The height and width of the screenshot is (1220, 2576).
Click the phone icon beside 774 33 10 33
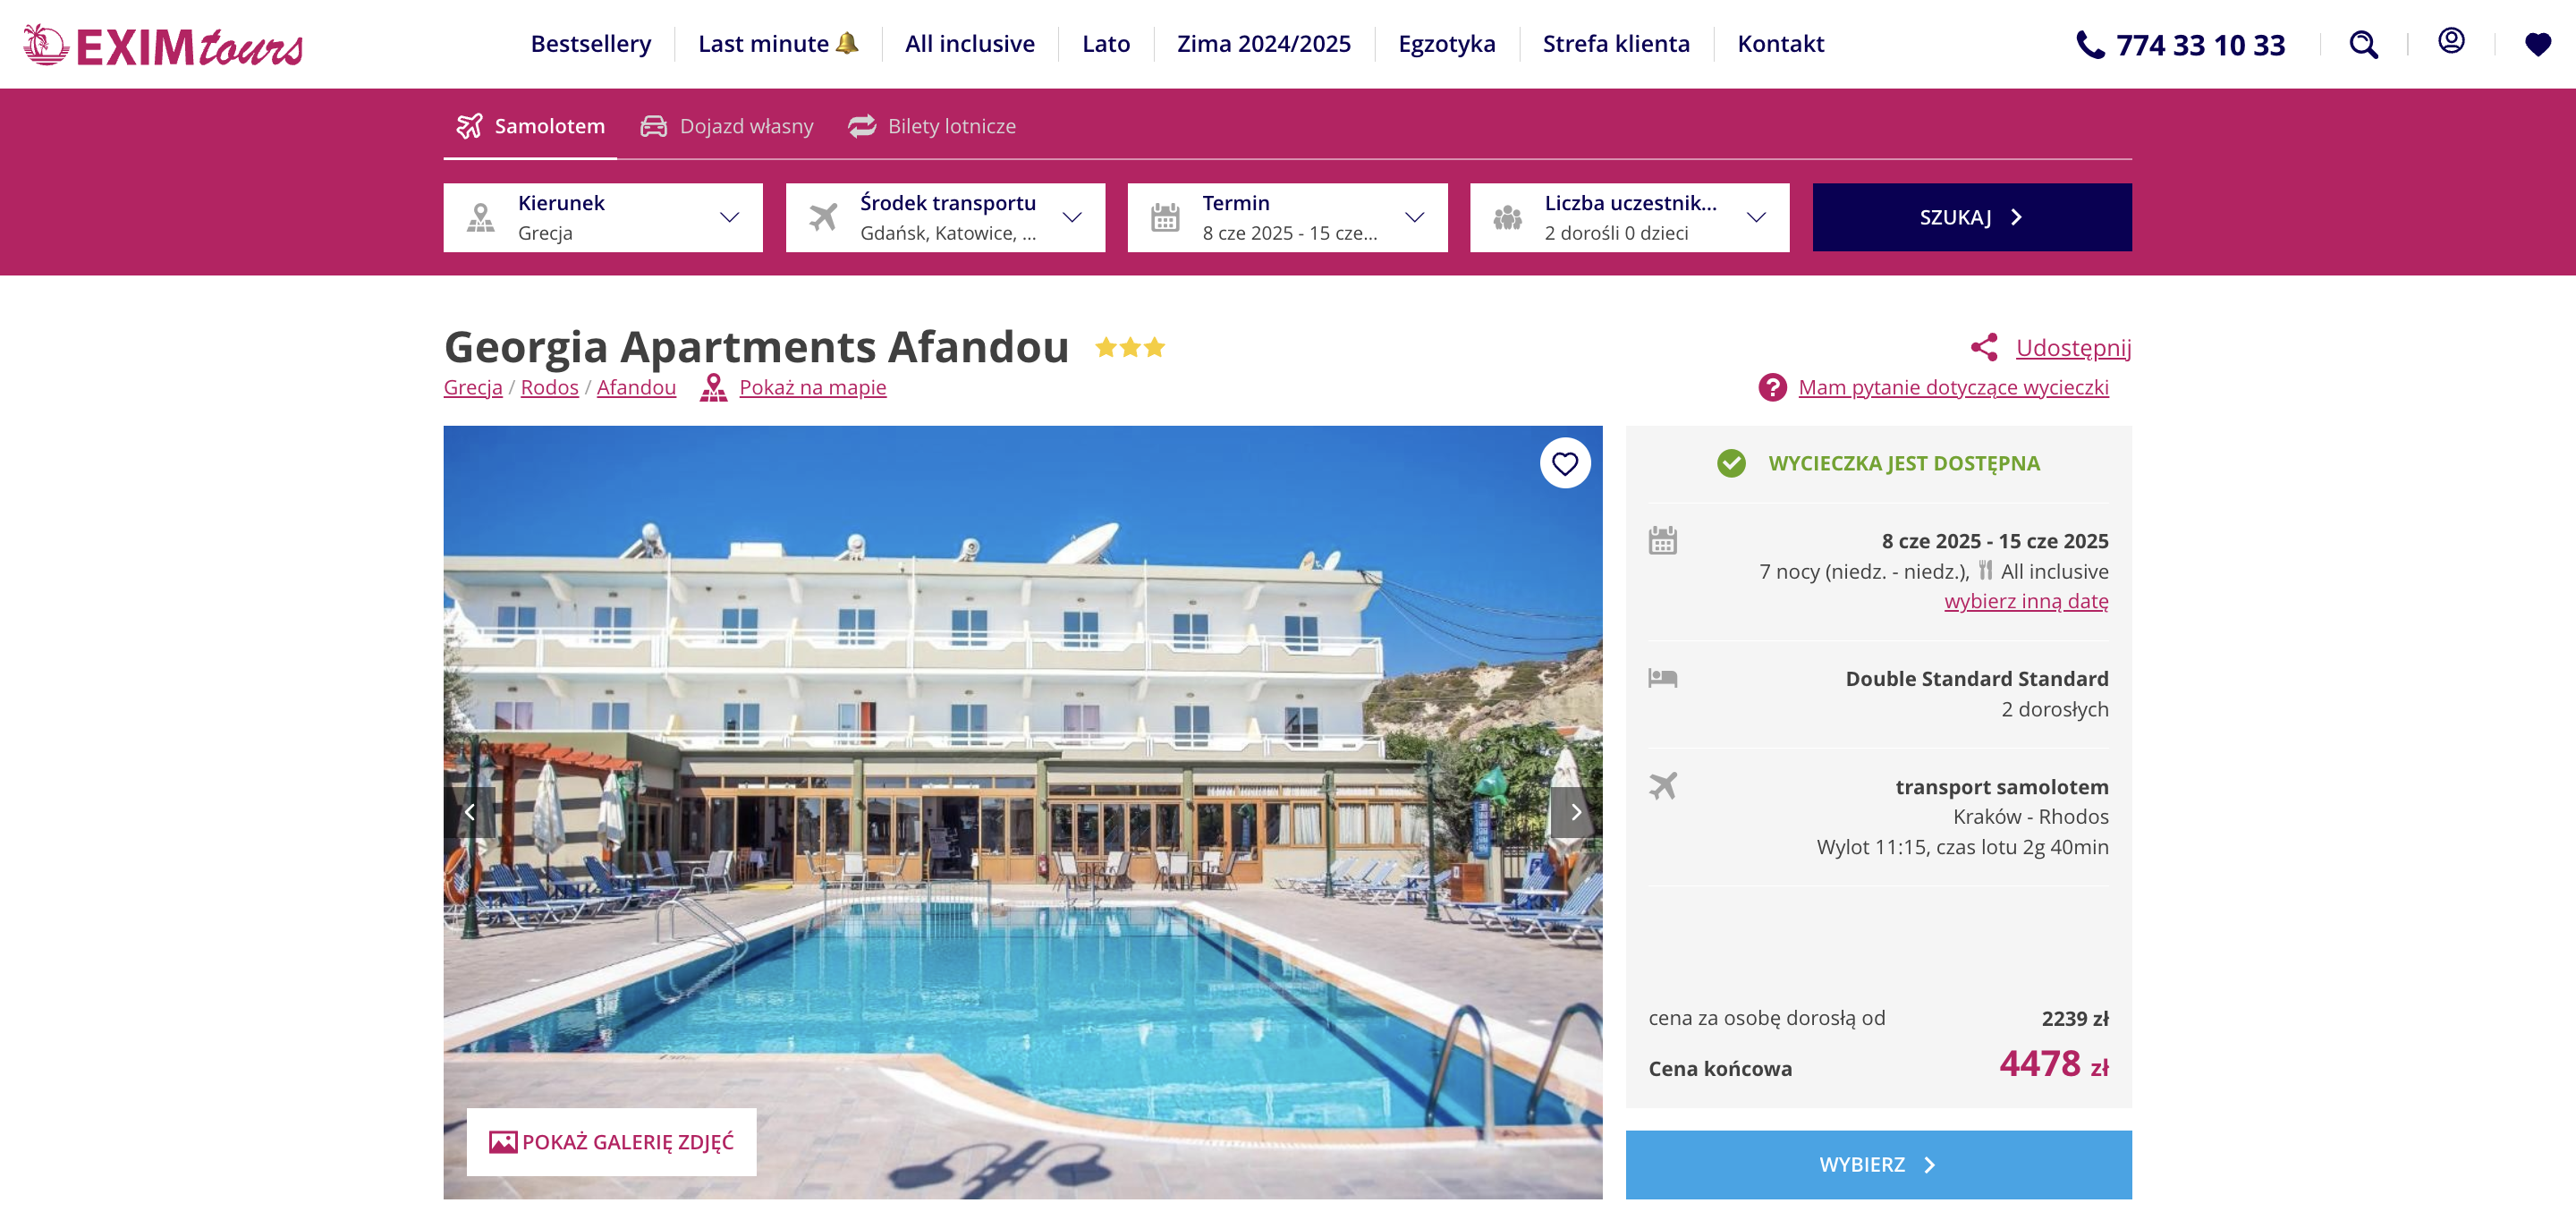(2090, 44)
